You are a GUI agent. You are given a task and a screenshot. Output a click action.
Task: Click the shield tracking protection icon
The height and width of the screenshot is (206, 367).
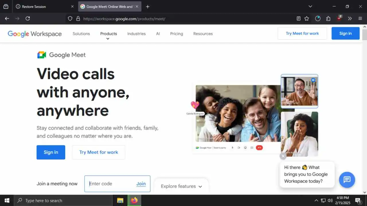[70, 19]
